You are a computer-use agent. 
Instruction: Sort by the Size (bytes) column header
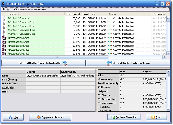point(73,14)
